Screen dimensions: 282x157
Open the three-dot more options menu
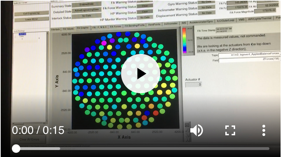pos(264,130)
